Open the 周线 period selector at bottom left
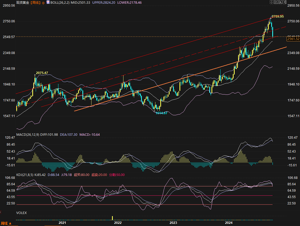This screenshot has height=226, width=300. (6, 223)
